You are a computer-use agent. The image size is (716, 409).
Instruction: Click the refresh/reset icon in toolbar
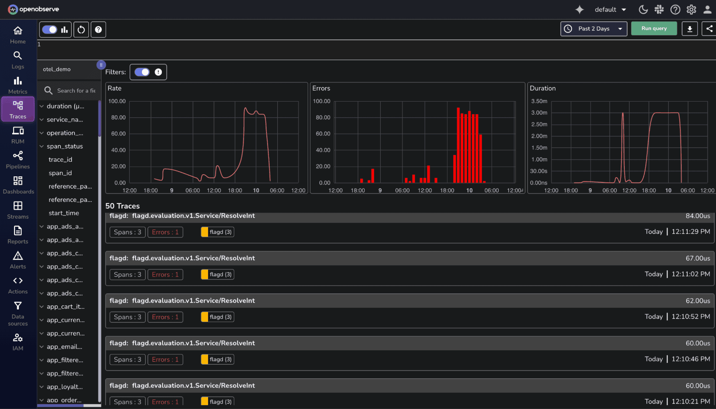(x=81, y=30)
